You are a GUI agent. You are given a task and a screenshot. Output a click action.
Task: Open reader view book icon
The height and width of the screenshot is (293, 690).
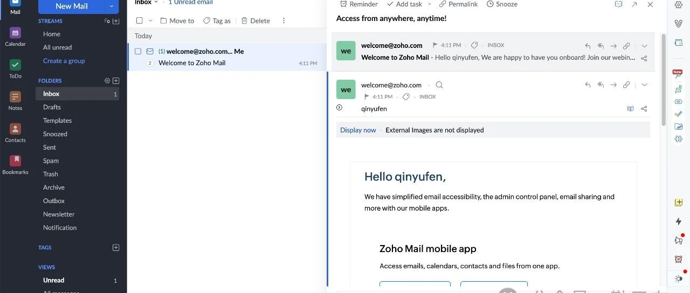tap(631, 109)
